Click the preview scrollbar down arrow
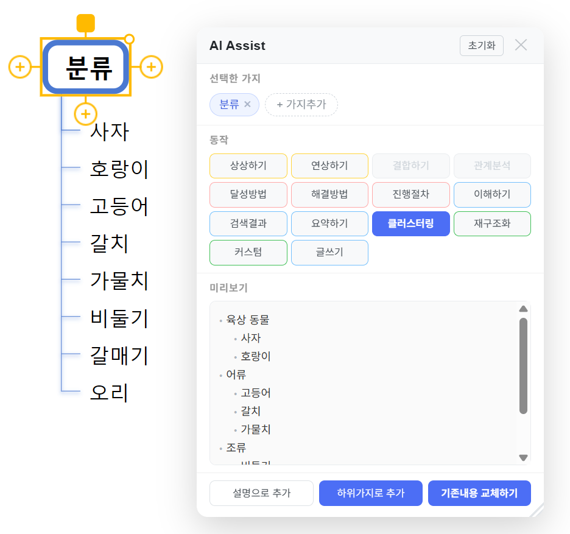Viewport: 570px width, 534px height. point(522,458)
